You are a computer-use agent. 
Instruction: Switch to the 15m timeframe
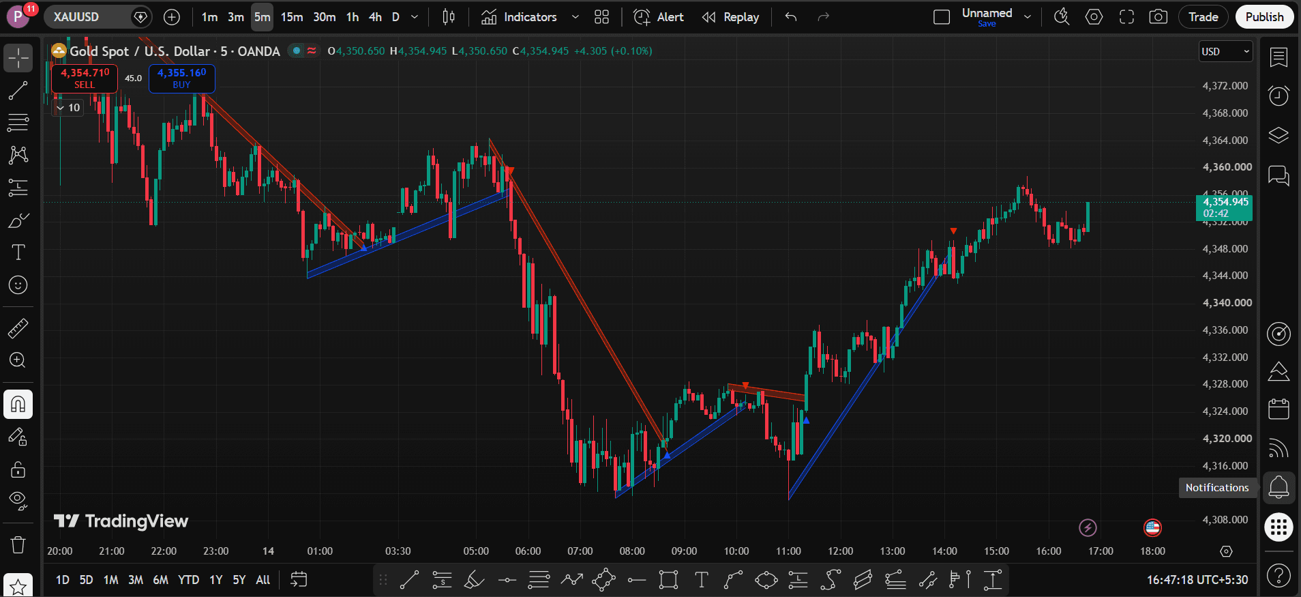click(x=292, y=17)
